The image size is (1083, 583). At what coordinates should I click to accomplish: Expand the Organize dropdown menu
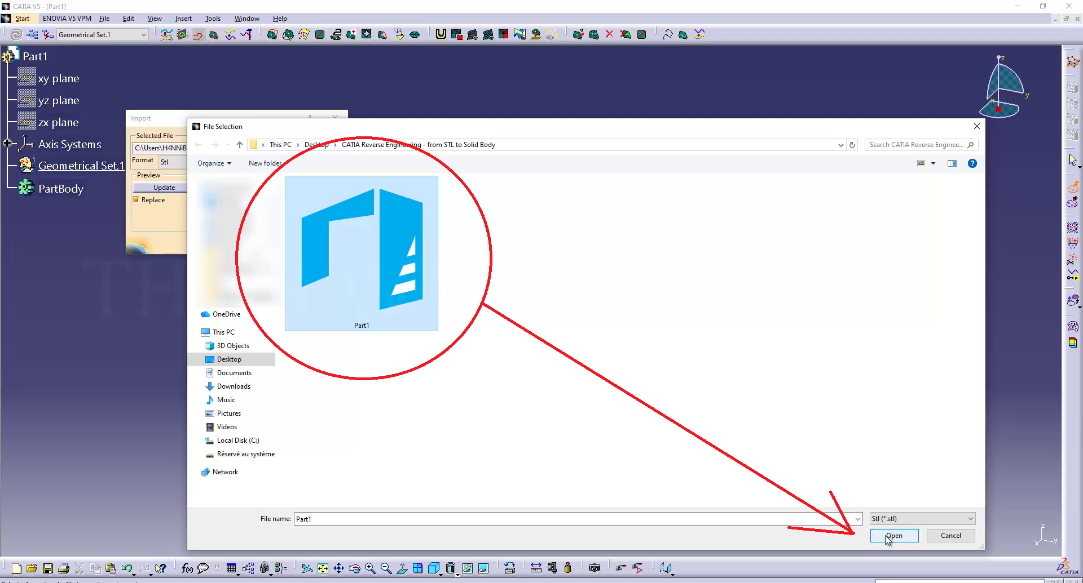[x=214, y=163]
